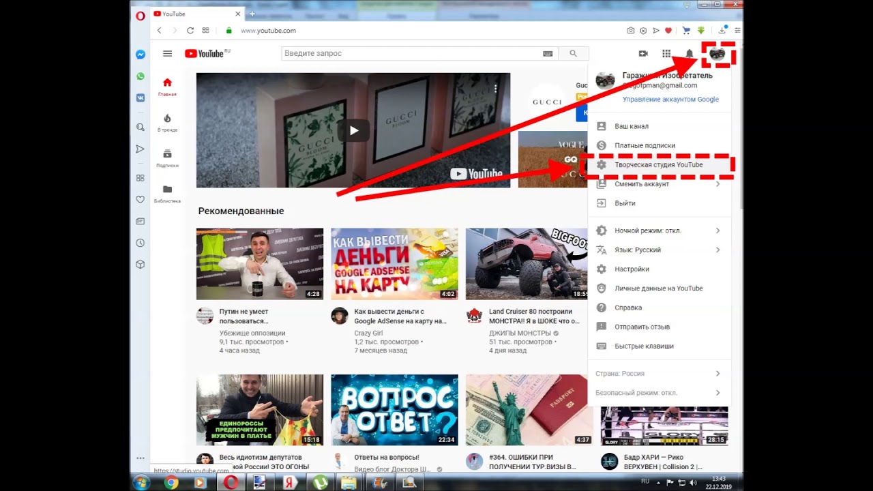This screenshot has width=873, height=491.
Task: Open Speed Dial grid icon in toolbar
Action: [206, 31]
